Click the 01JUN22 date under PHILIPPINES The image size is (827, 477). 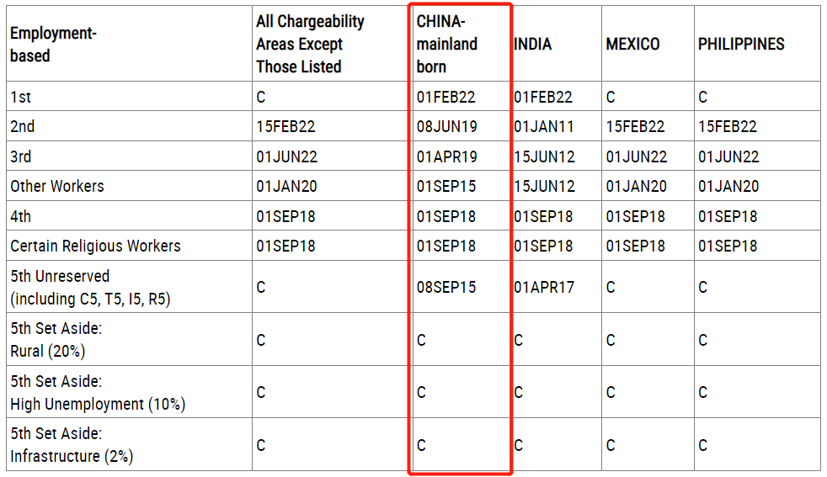(x=728, y=156)
